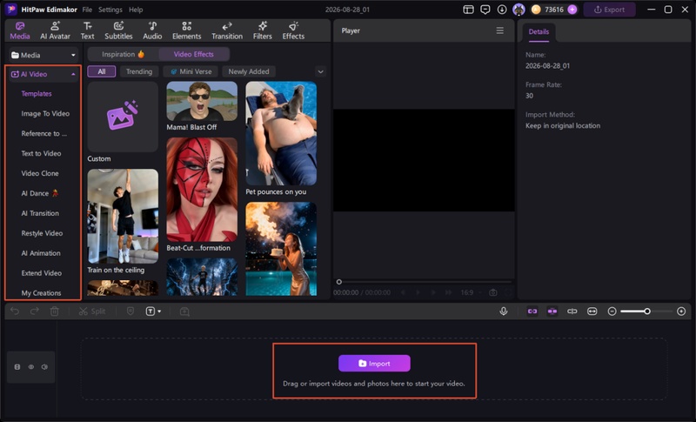
Task: Filter by Newly Added effects
Action: click(x=249, y=71)
